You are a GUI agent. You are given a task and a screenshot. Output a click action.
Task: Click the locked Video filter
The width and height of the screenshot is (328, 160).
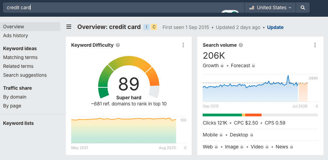click(x=260, y=147)
